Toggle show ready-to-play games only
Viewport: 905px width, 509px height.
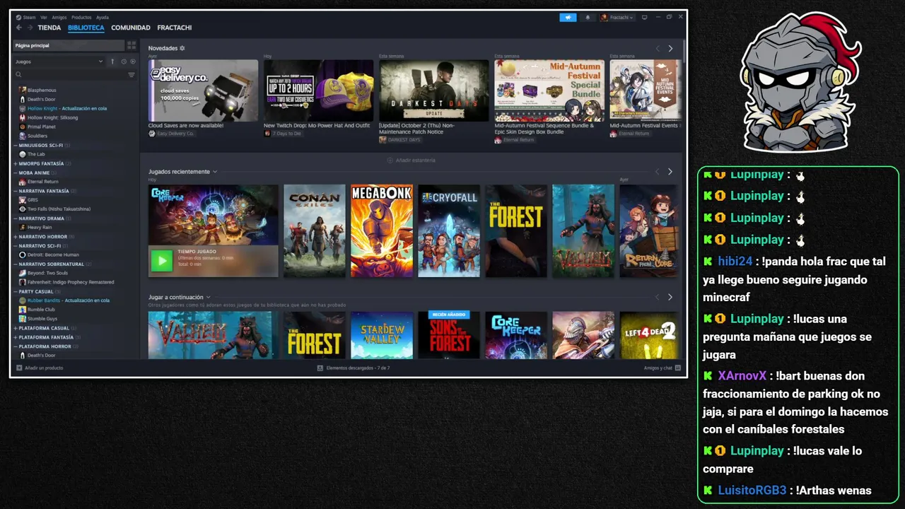coord(132,62)
